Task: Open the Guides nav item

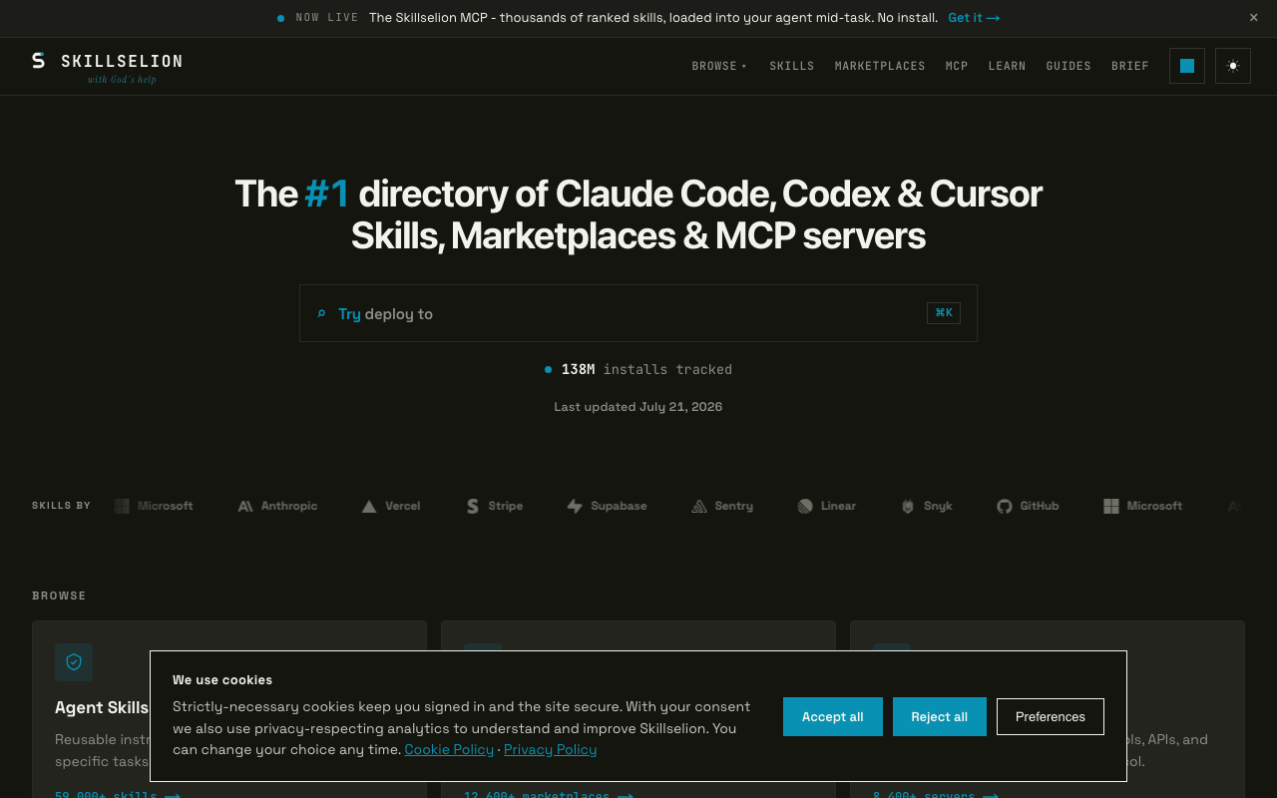Action: [x=1068, y=66]
